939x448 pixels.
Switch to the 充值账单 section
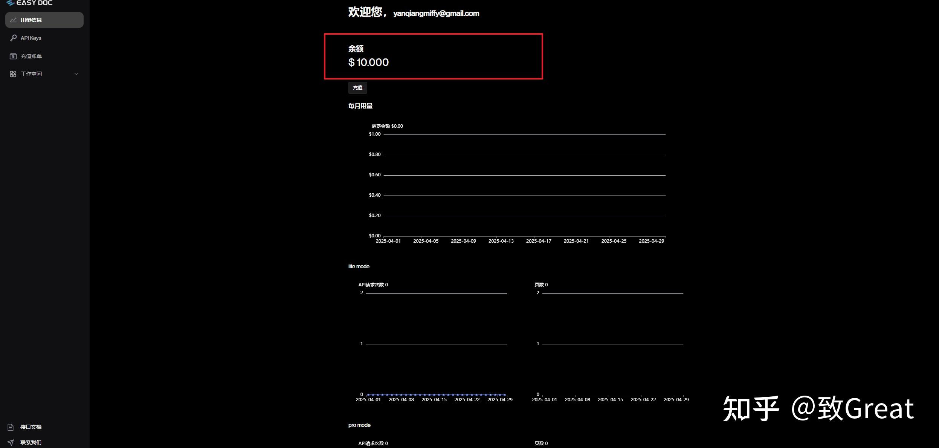click(x=31, y=56)
